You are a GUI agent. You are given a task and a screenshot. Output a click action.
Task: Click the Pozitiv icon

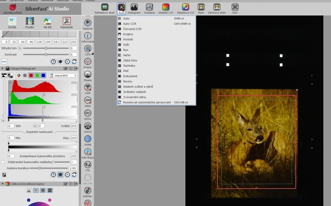(30, 21)
